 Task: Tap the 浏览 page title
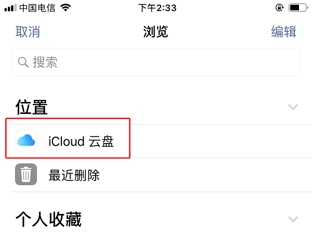[155, 32]
